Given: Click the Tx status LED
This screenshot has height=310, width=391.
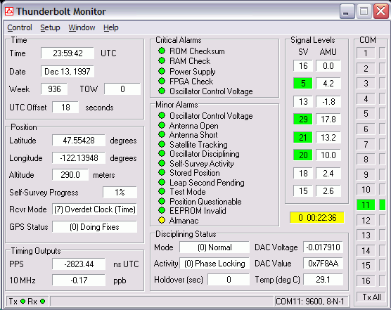Looking at the screenshot, I should pyautogui.click(x=23, y=302).
